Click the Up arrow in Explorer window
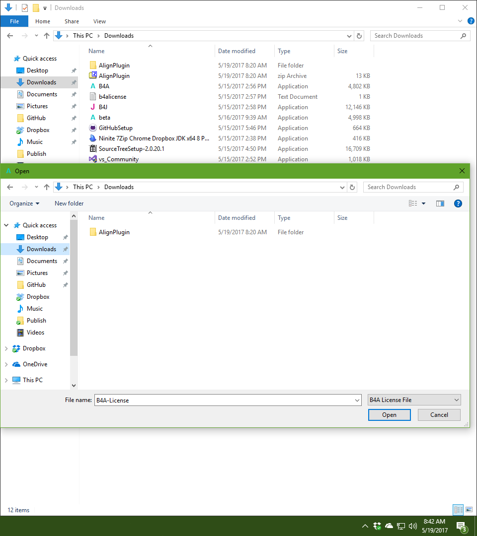 (x=47, y=36)
